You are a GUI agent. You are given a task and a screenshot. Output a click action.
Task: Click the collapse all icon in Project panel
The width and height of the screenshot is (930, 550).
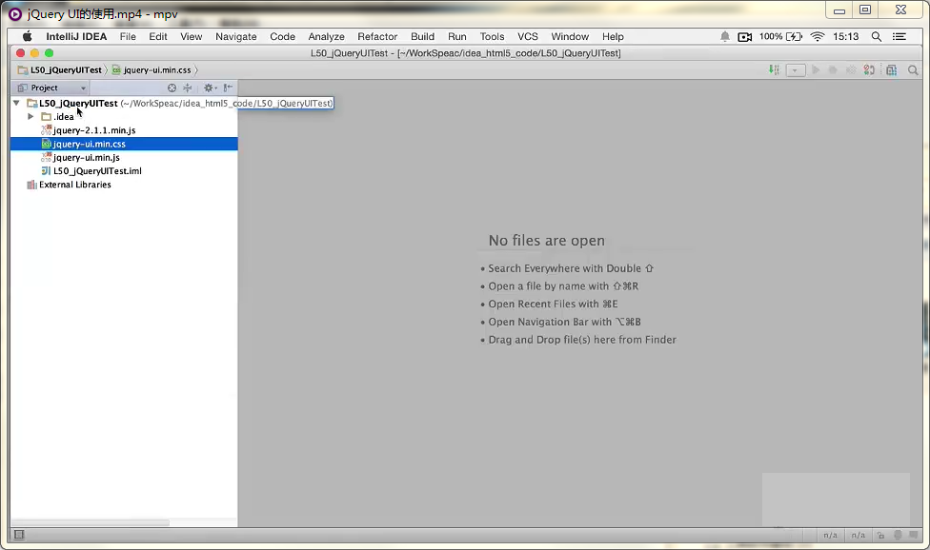pyautogui.click(x=188, y=88)
